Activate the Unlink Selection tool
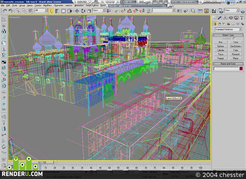This screenshot has height=179, width=246. (x=24, y=11)
